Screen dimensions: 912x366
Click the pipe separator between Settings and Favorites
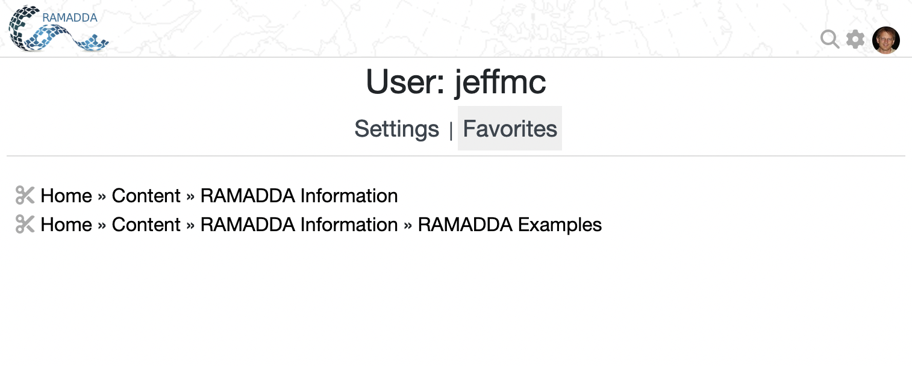point(451,130)
